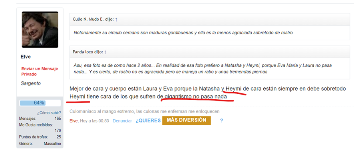Click the ¿QUIERES text link
The image size is (354, 164).
pyautogui.click(x=148, y=121)
